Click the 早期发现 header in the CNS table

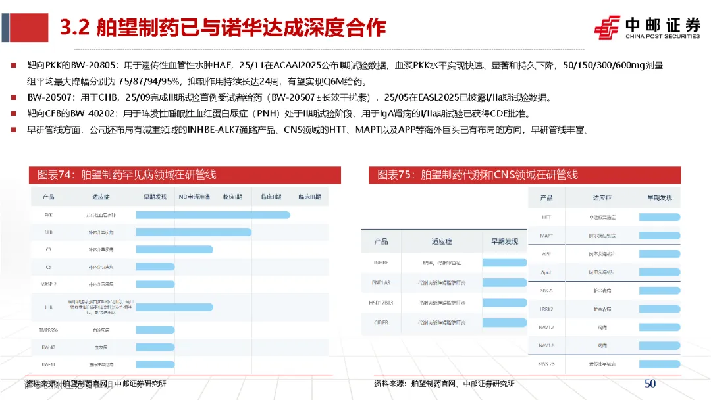click(660, 198)
